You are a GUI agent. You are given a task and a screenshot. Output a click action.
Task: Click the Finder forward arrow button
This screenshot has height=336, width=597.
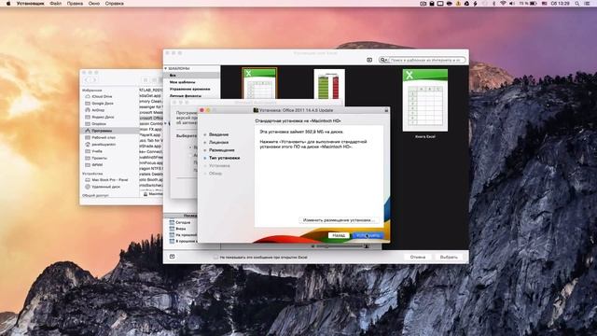[94, 80]
